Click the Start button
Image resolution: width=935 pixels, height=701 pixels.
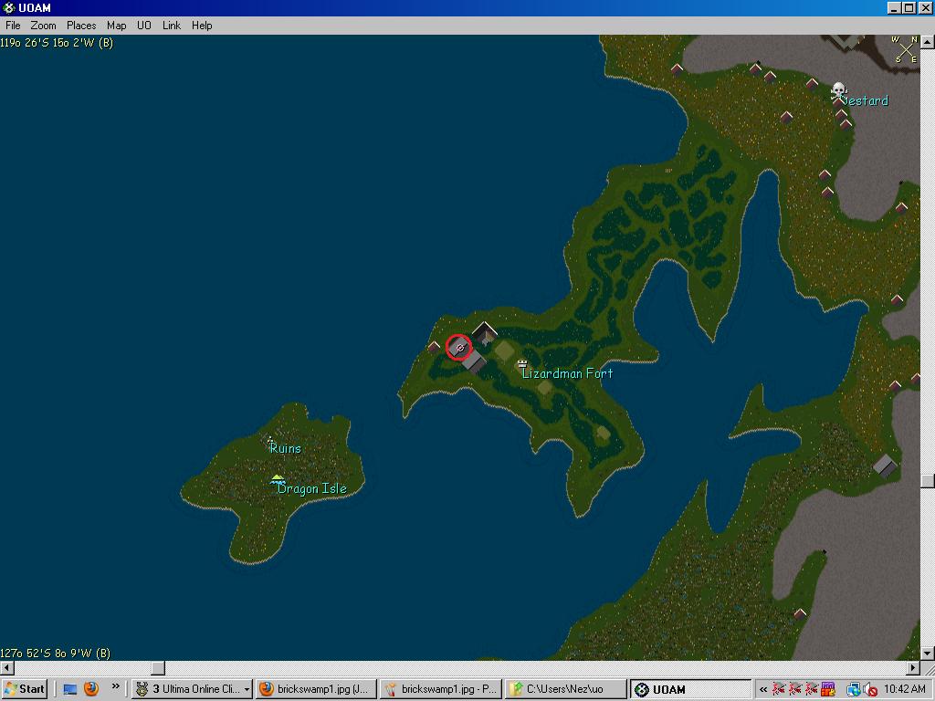pyautogui.click(x=25, y=689)
